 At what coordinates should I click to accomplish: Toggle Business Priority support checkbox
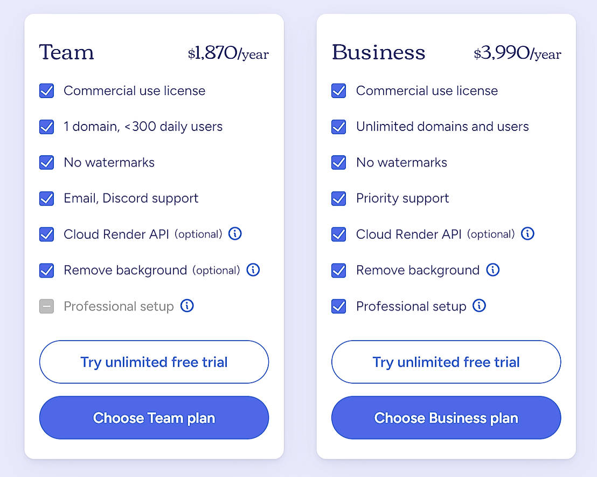click(339, 198)
